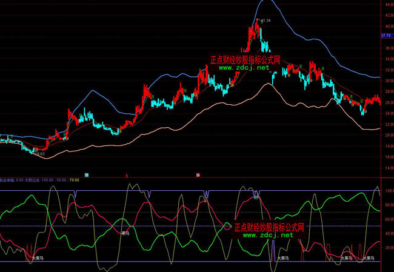Select the 机会来临 indicator label

pos(7,180)
